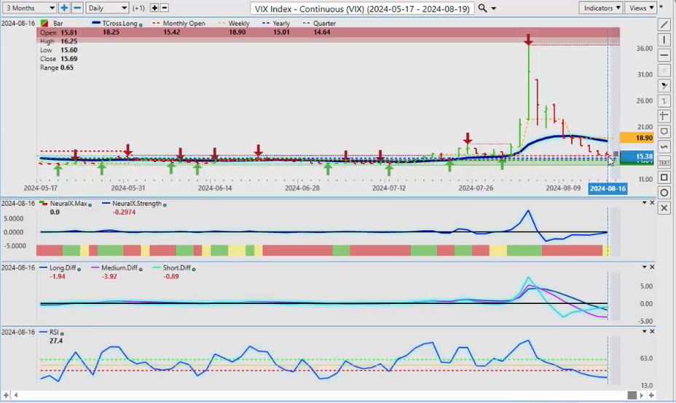Open the Views menu
676x403 pixels.
click(x=640, y=8)
